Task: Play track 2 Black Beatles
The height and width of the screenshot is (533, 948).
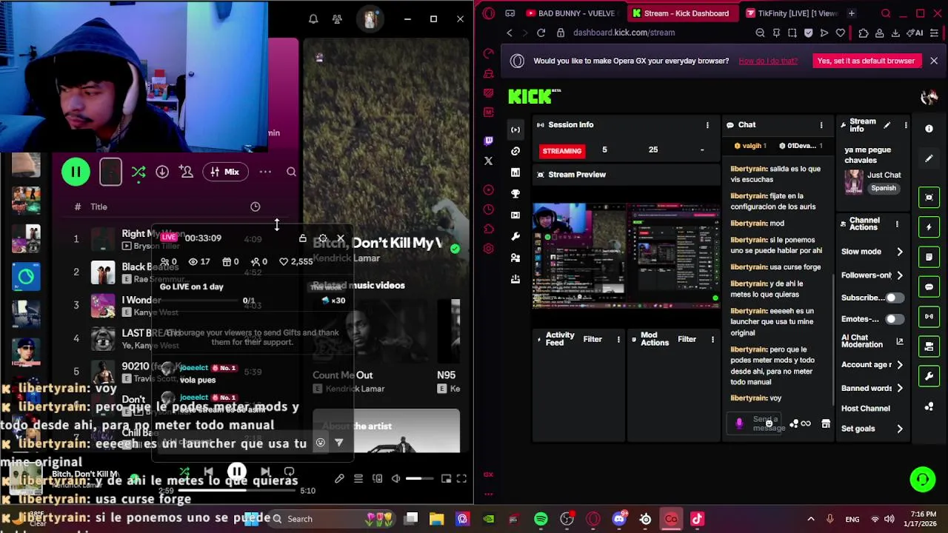Action: pyautogui.click(x=103, y=272)
